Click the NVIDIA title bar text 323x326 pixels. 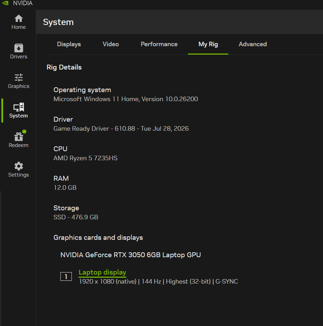point(23,3)
